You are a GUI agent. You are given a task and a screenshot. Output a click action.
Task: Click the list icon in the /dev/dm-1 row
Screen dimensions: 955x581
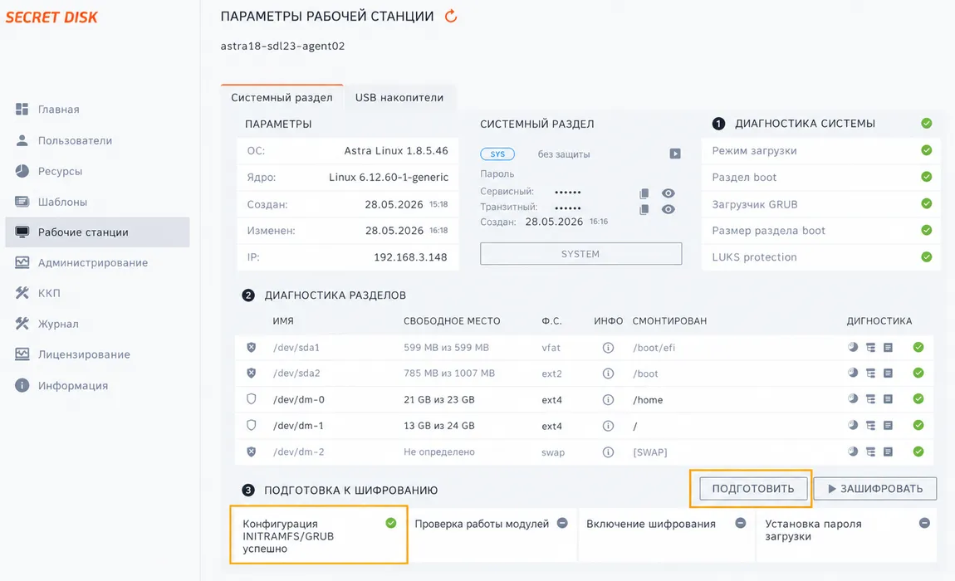(x=870, y=425)
